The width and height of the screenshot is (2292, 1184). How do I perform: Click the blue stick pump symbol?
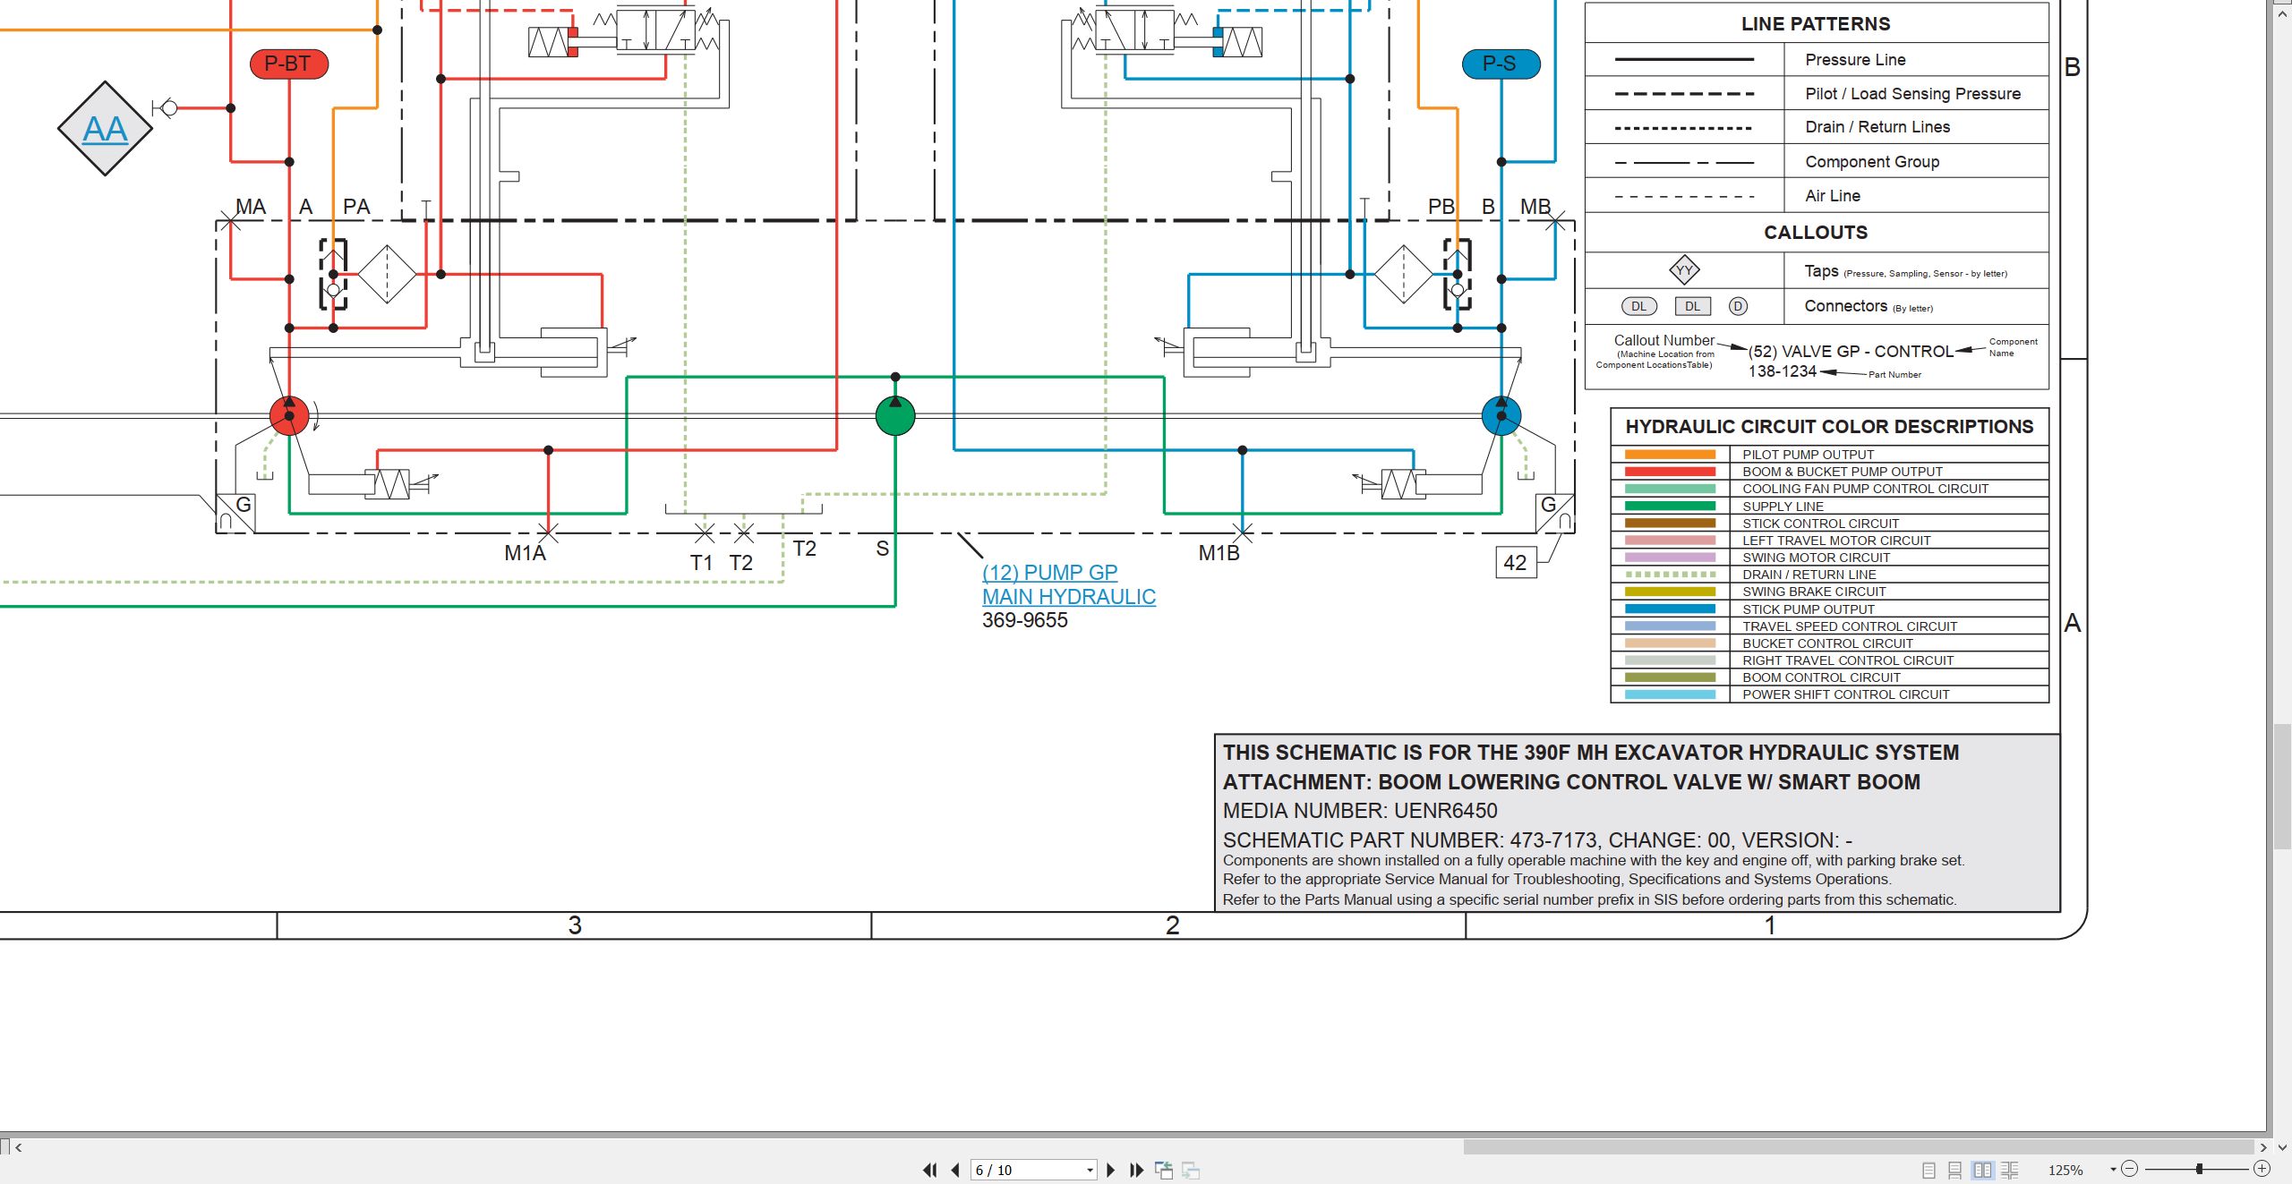[x=1501, y=416]
